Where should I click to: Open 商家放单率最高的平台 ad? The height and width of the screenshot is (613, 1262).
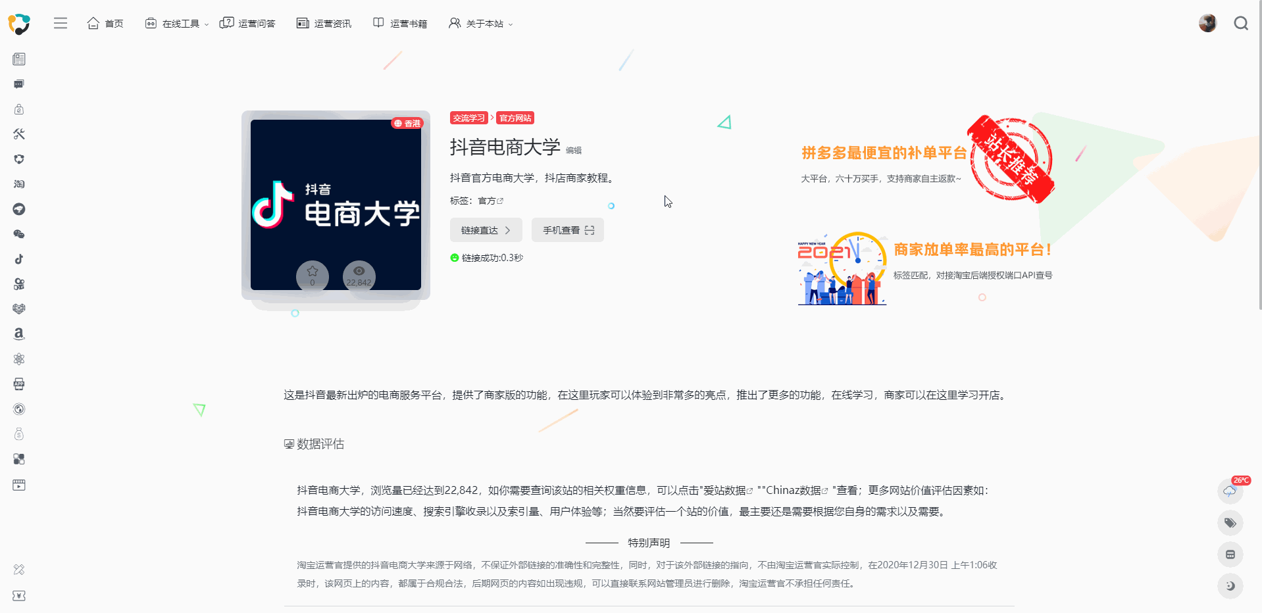click(x=972, y=249)
